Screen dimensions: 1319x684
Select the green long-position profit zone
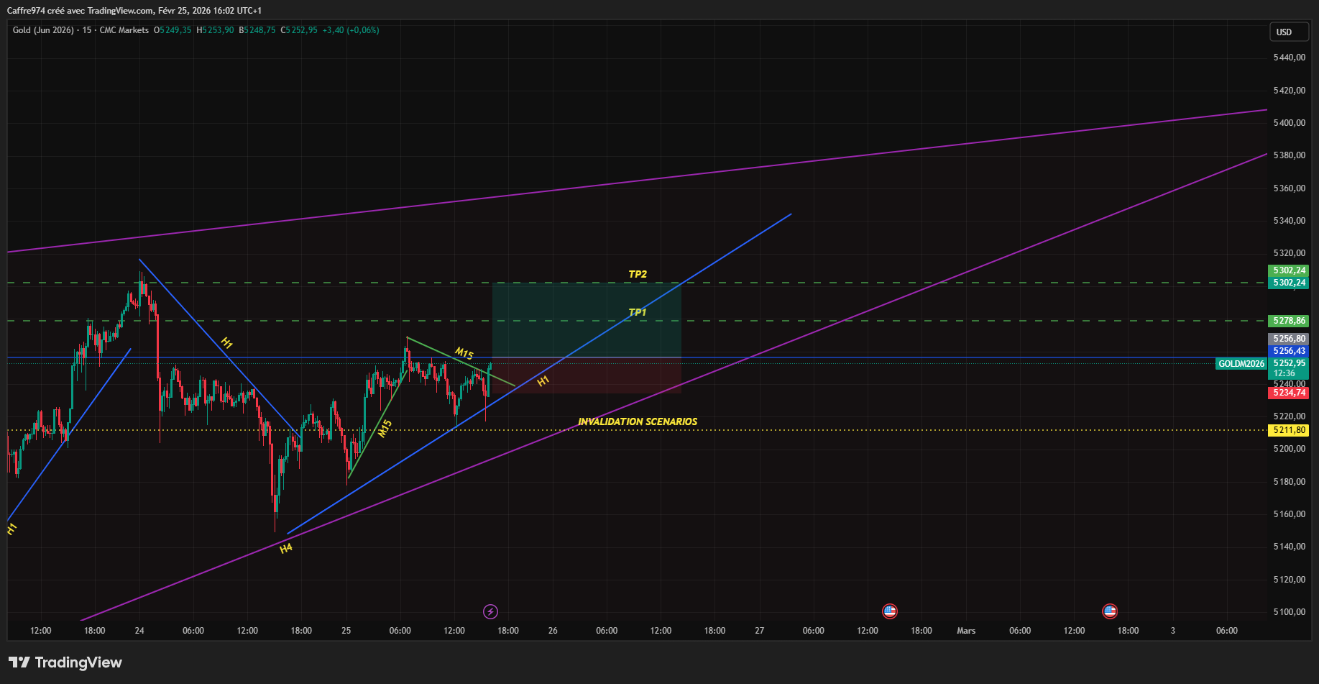click(x=587, y=320)
